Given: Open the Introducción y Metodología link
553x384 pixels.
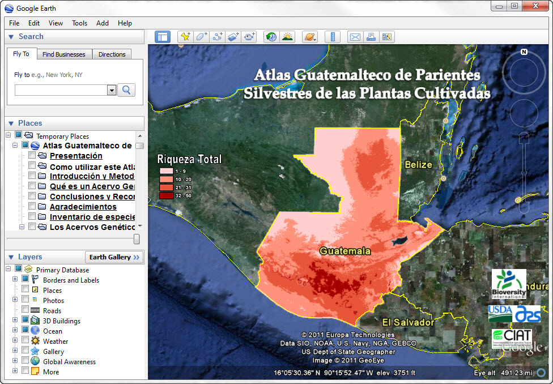Looking at the screenshot, I should (x=92, y=176).
